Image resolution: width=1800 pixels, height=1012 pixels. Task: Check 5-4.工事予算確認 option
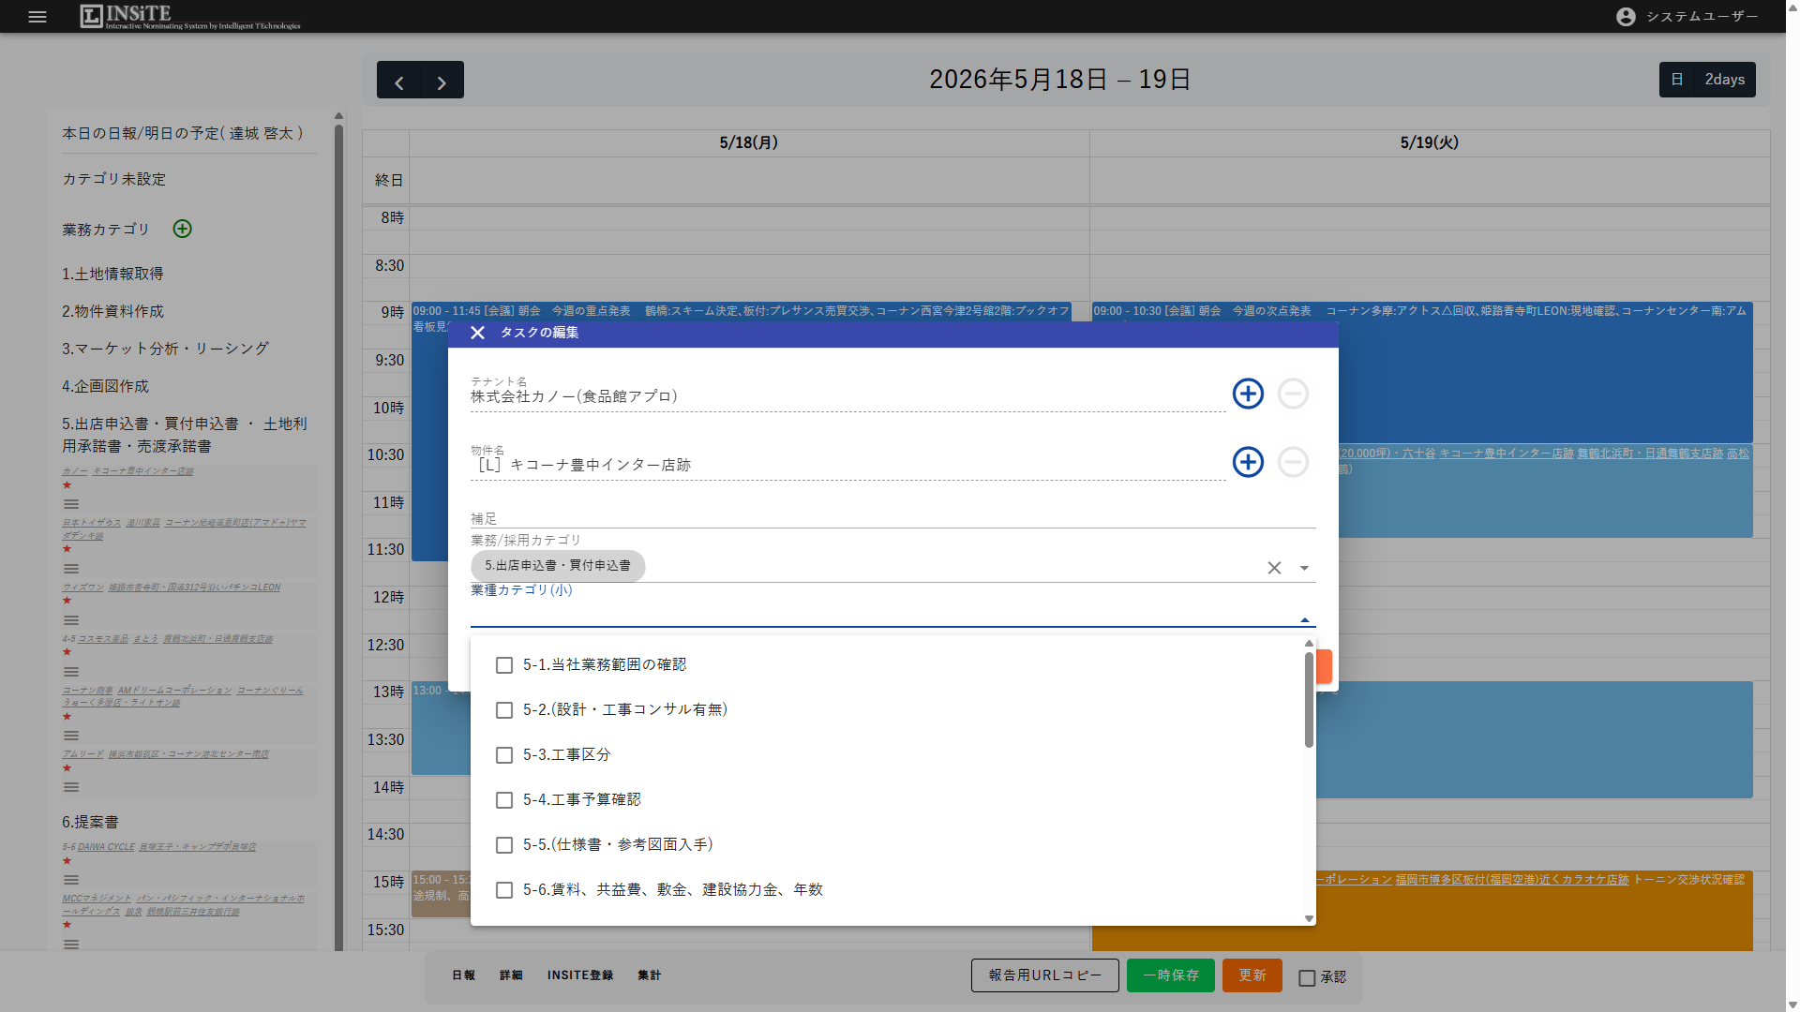click(504, 800)
